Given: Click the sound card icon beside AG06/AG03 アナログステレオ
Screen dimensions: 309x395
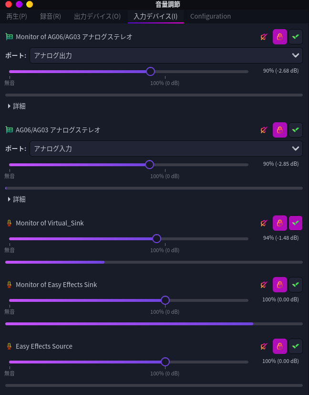Looking at the screenshot, I should 9,130.
